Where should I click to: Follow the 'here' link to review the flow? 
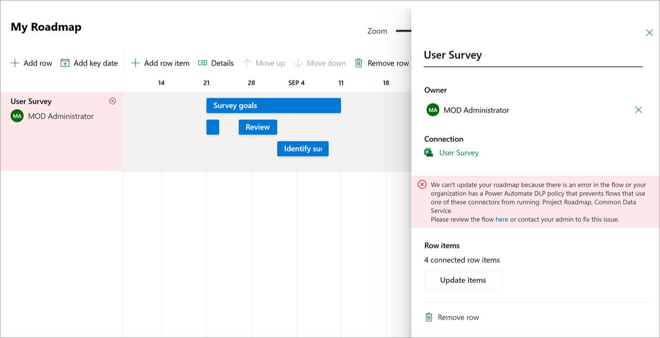(x=502, y=219)
